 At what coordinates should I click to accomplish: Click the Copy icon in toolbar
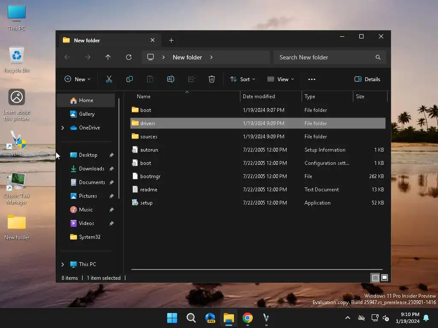(x=129, y=79)
